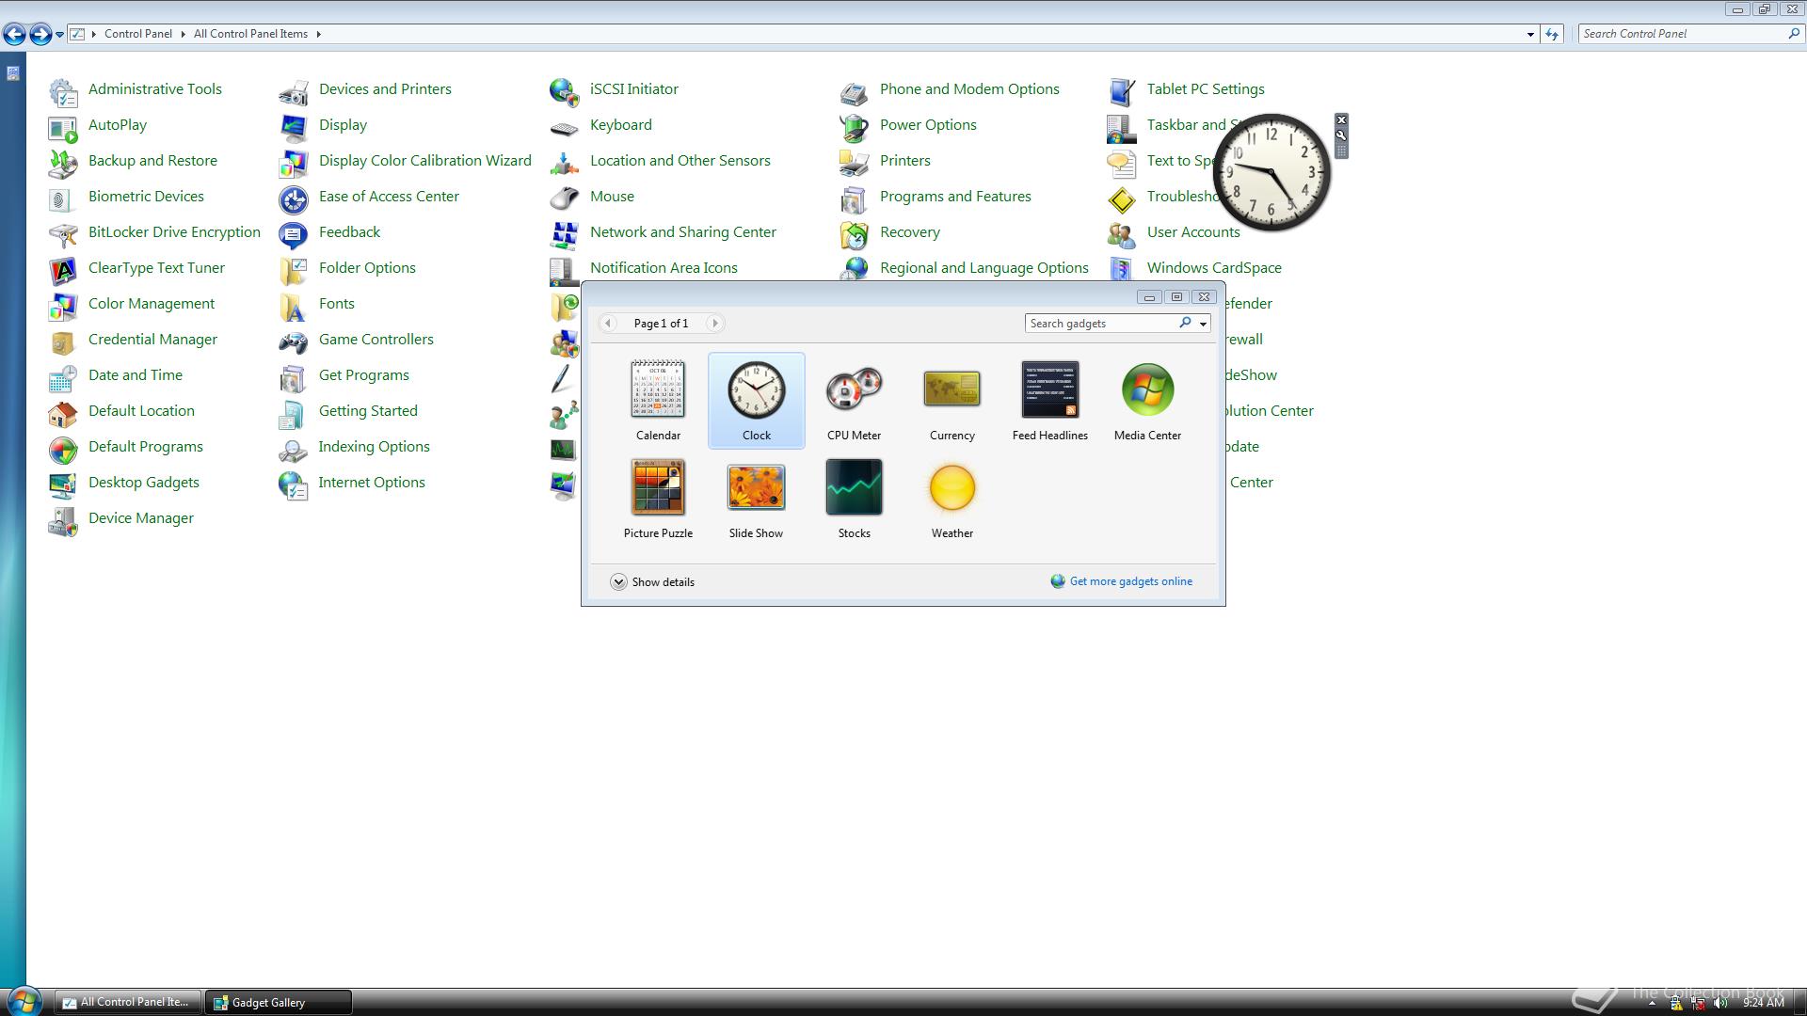The width and height of the screenshot is (1807, 1016).
Task: Open recent pages dropdown near Back button
Action: tap(59, 34)
